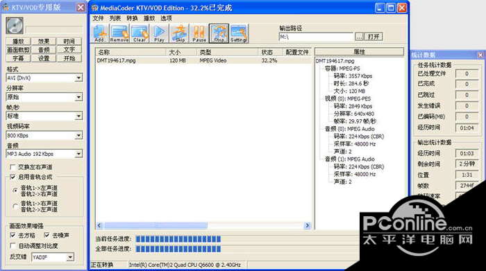This screenshot has height=271, width=486.
Task: Click the Skip toolbar icon
Action: (x=180, y=33)
